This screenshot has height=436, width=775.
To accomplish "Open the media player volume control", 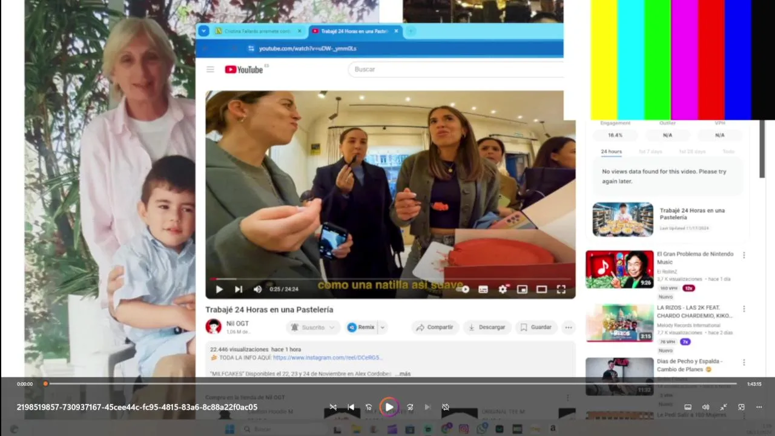I will [705, 407].
